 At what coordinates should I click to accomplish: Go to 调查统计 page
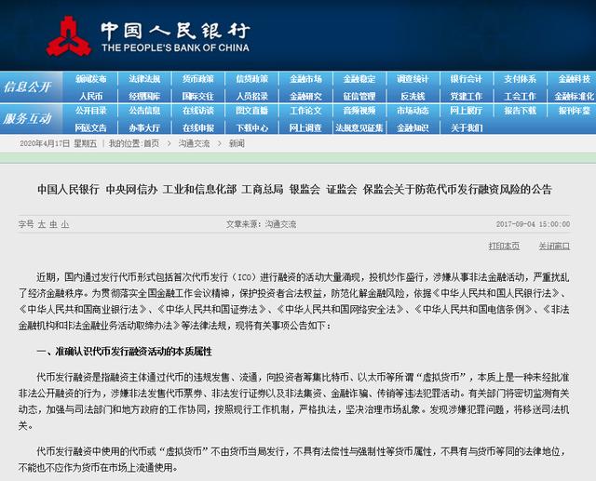[413, 79]
